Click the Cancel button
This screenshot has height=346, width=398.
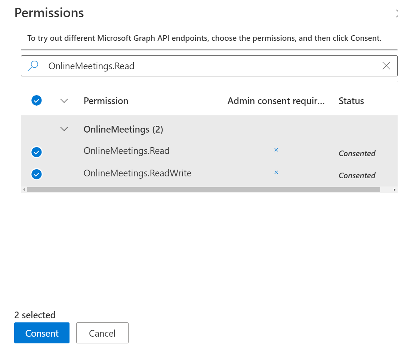pos(102,333)
